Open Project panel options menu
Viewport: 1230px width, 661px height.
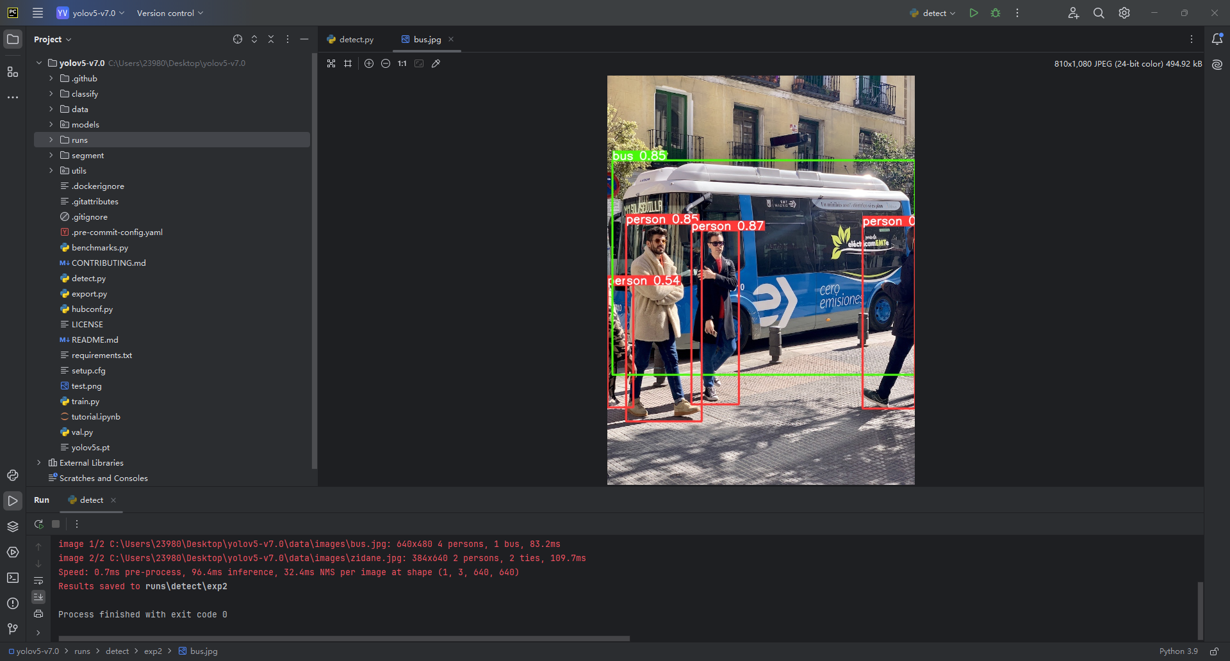(x=288, y=39)
